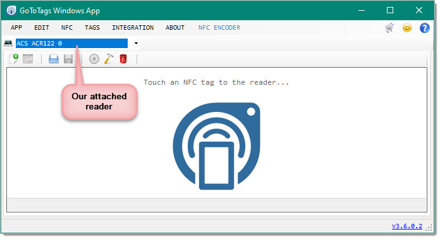Open the APP menu
Viewport: 440px width, 239px height.
pyautogui.click(x=16, y=27)
